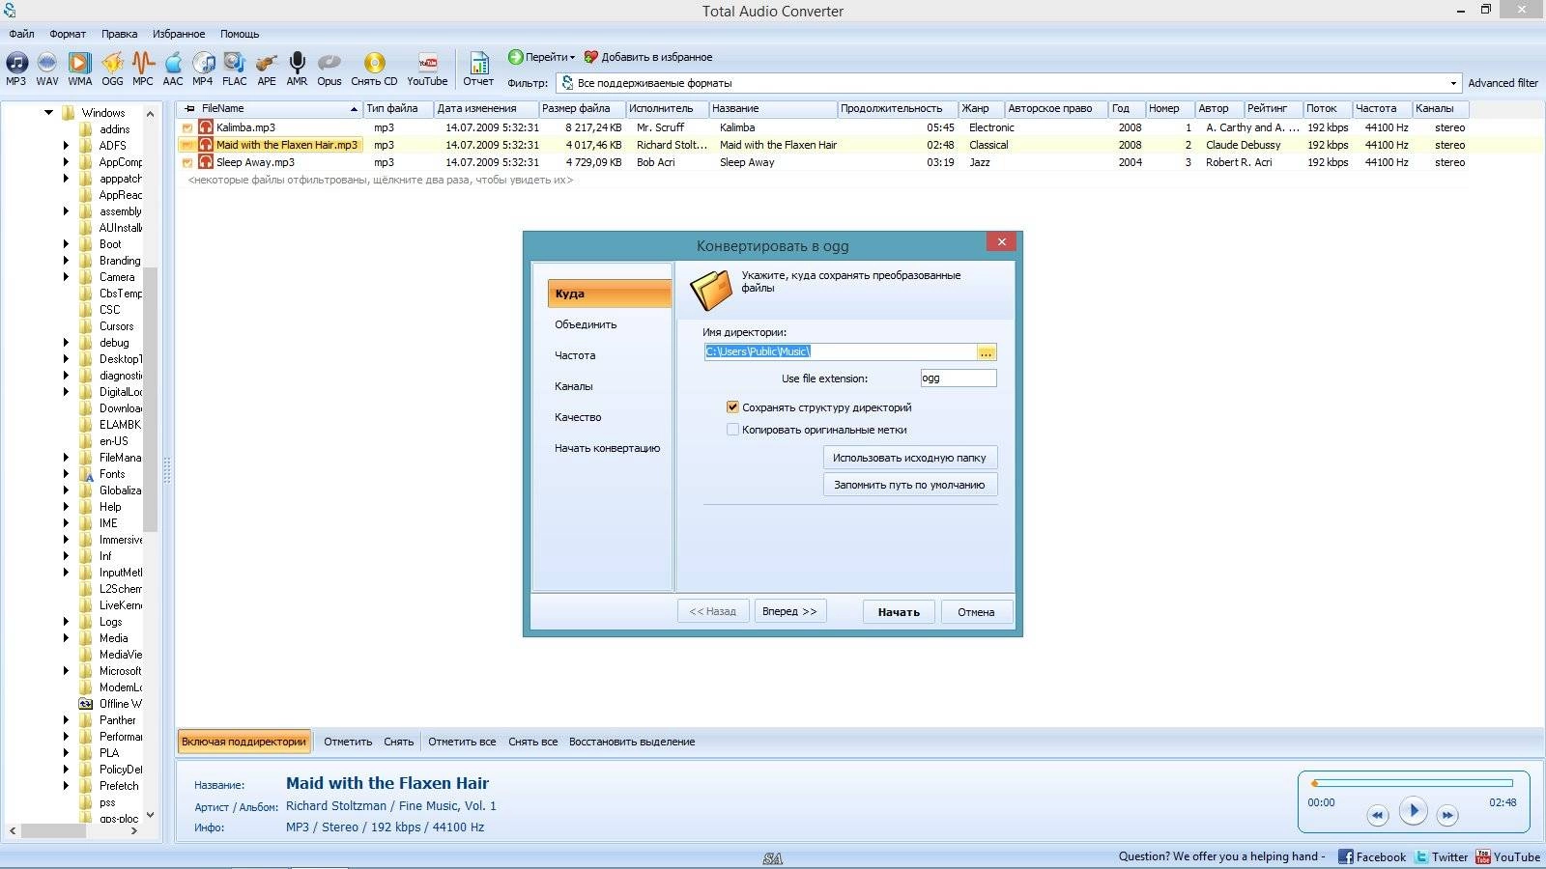The height and width of the screenshot is (869, 1546).
Task: Click Использовать исходную папку button
Action: pyautogui.click(x=909, y=458)
